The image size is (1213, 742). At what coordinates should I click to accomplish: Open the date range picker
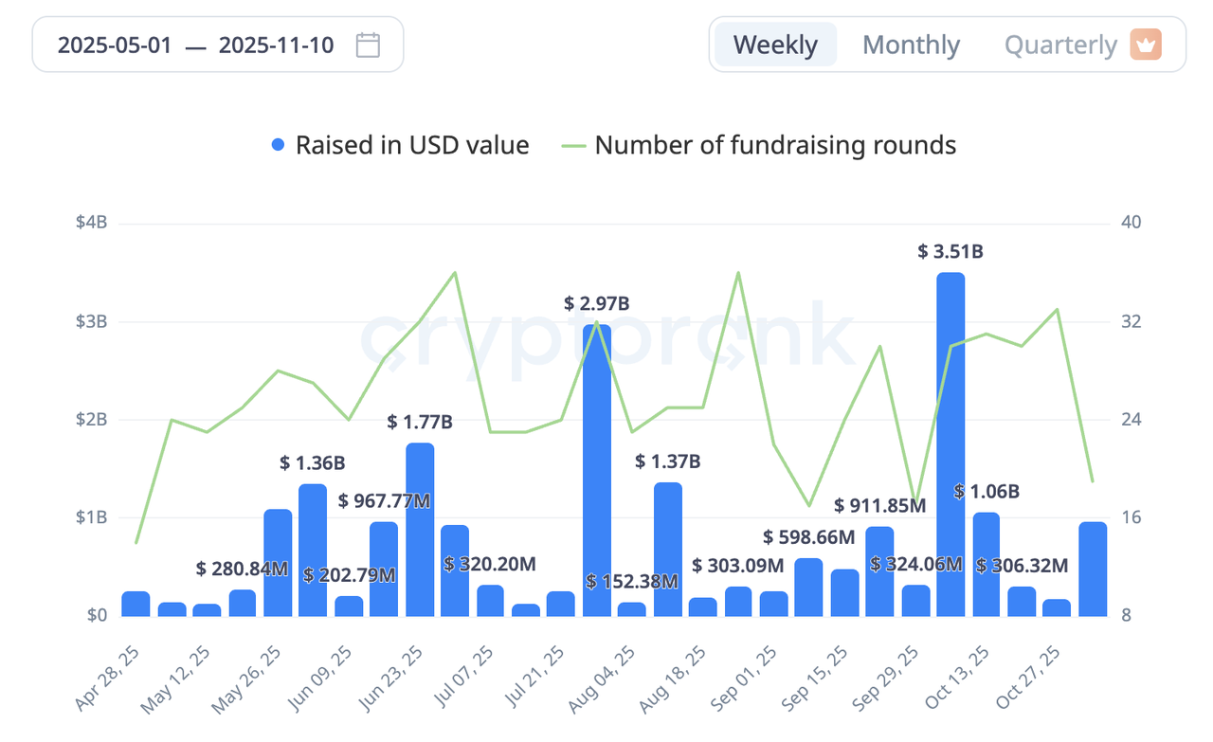pos(218,45)
